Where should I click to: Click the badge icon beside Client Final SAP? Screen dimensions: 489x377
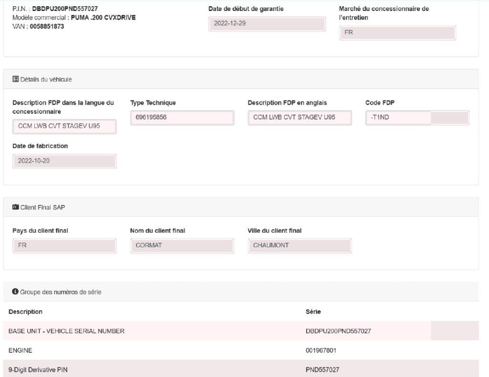(x=15, y=207)
